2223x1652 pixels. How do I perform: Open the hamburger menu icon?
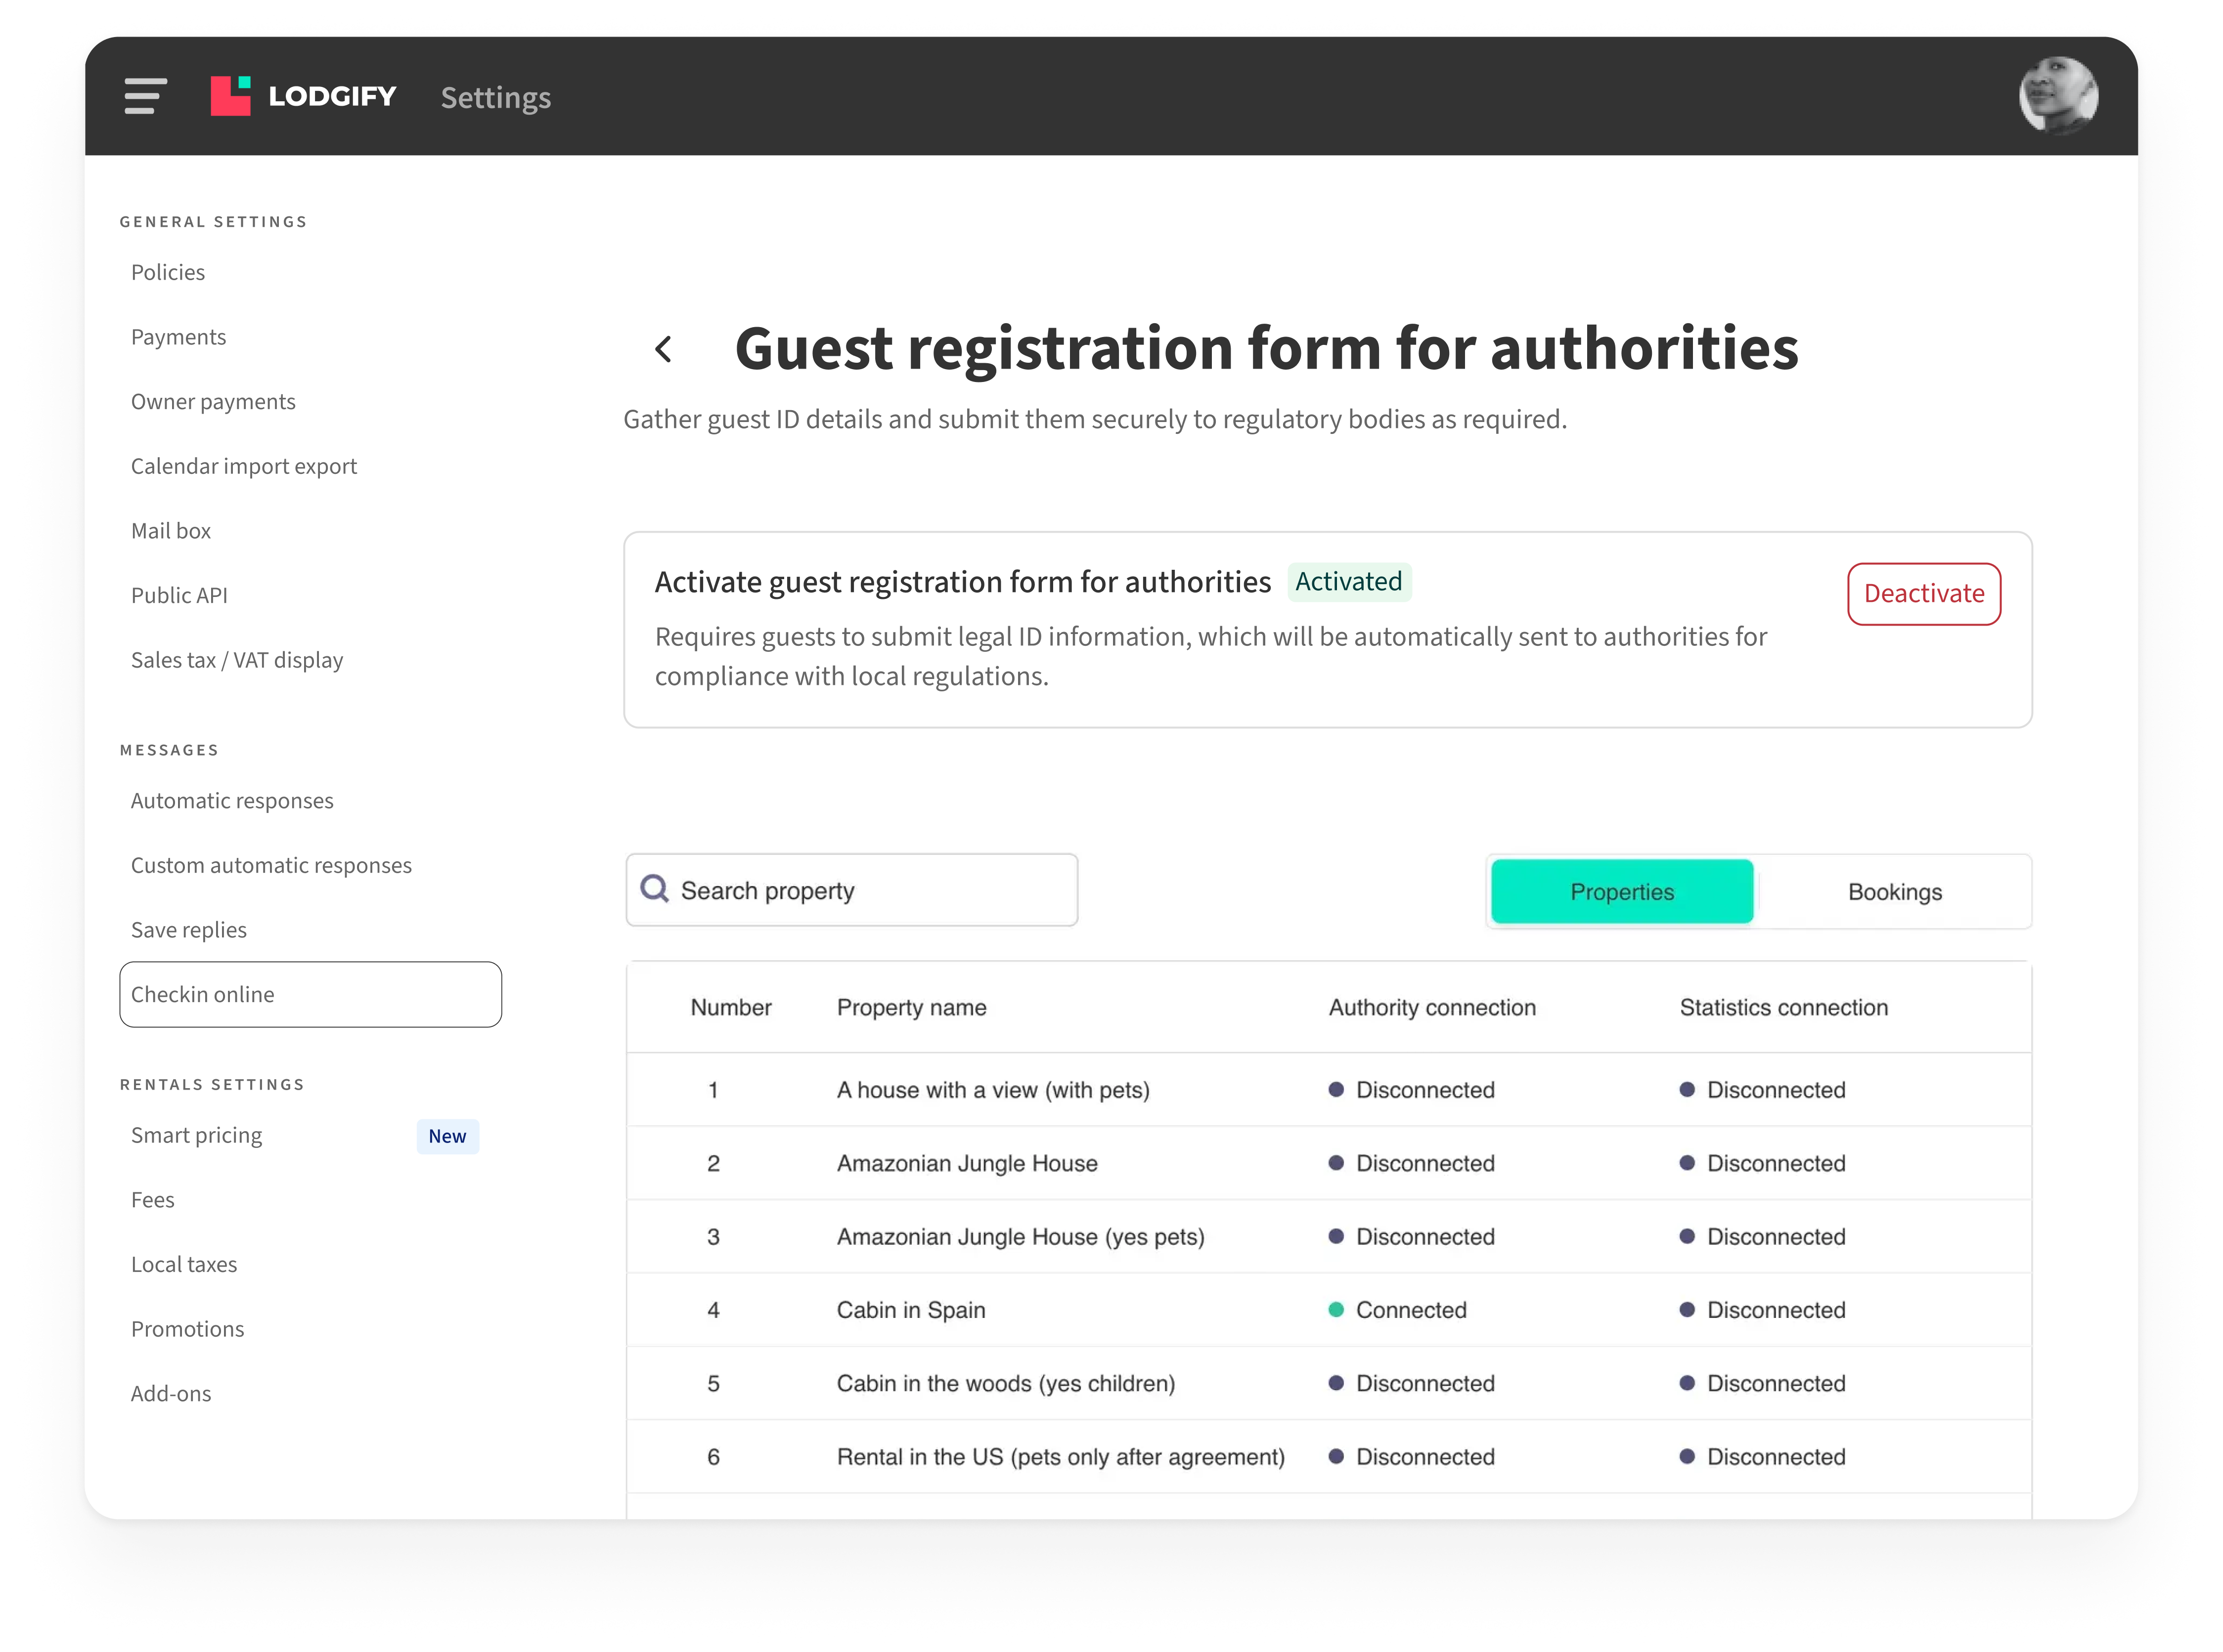145,96
